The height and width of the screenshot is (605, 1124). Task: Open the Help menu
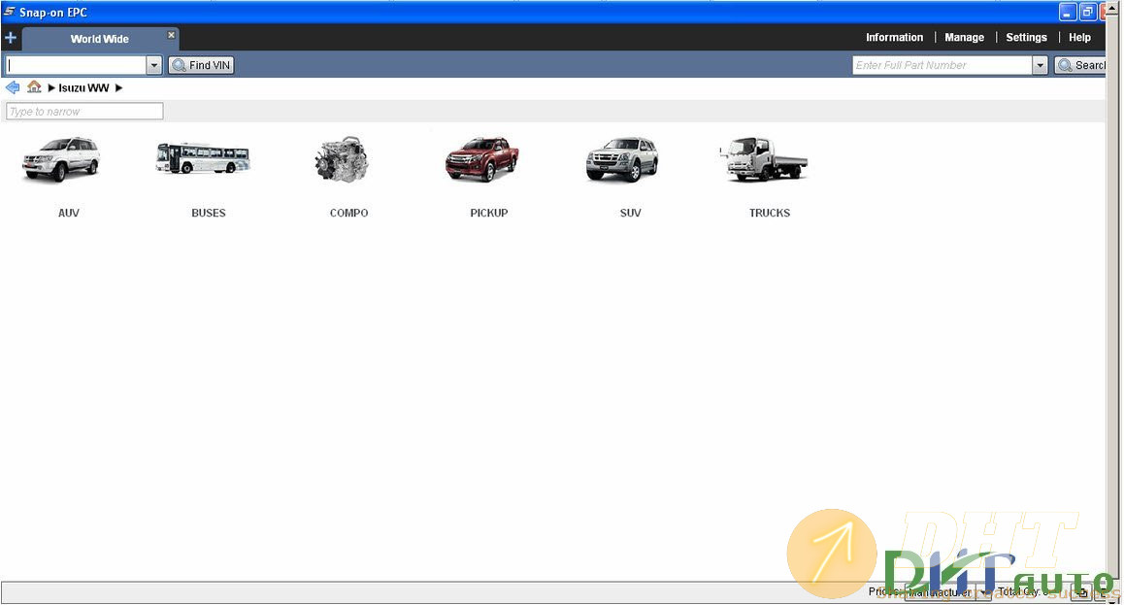[1079, 37]
